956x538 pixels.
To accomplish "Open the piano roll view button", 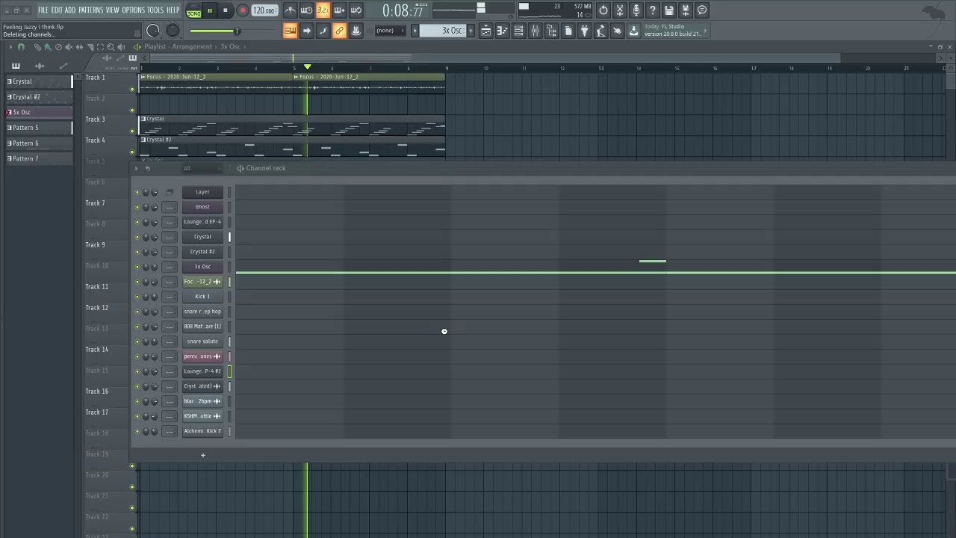I will (502, 31).
